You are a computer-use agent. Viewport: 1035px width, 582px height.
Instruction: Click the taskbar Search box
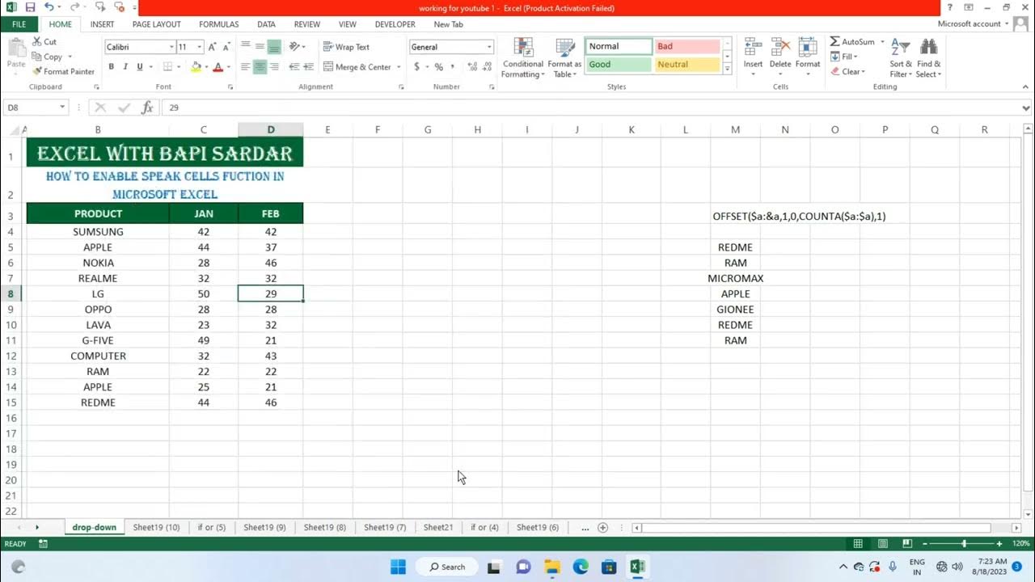point(448,567)
